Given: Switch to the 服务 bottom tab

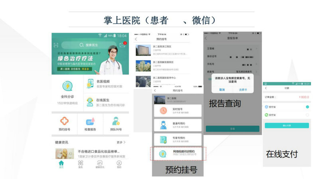Looking at the screenshot, I should [81, 164].
